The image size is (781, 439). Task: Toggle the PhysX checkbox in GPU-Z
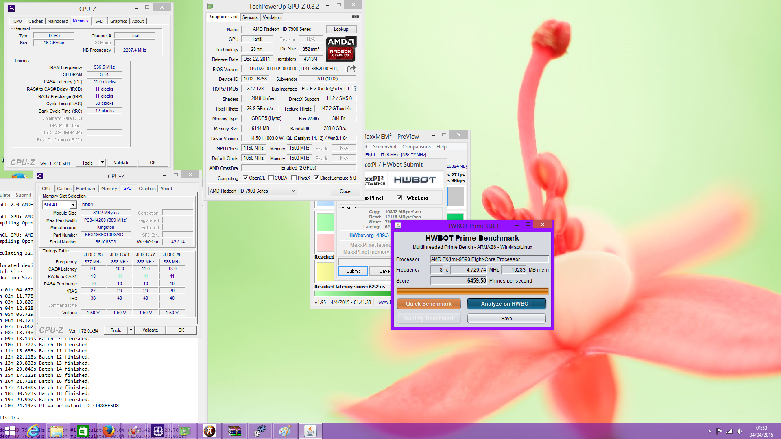[294, 178]
